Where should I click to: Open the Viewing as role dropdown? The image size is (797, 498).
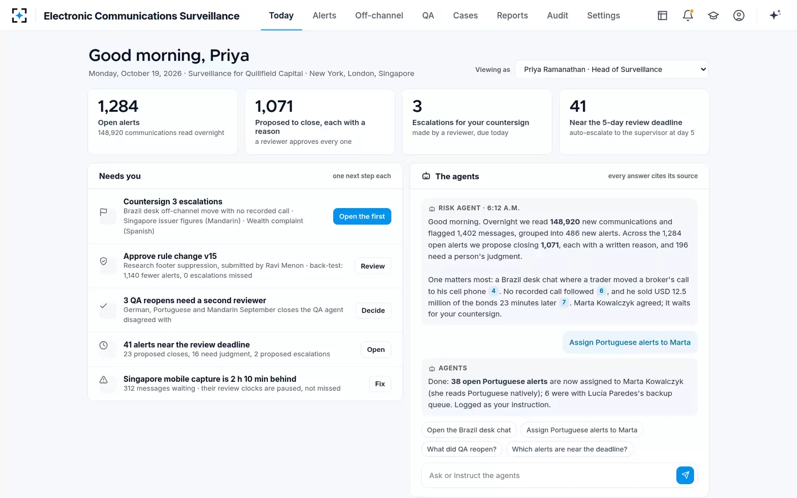pos(612,69)
